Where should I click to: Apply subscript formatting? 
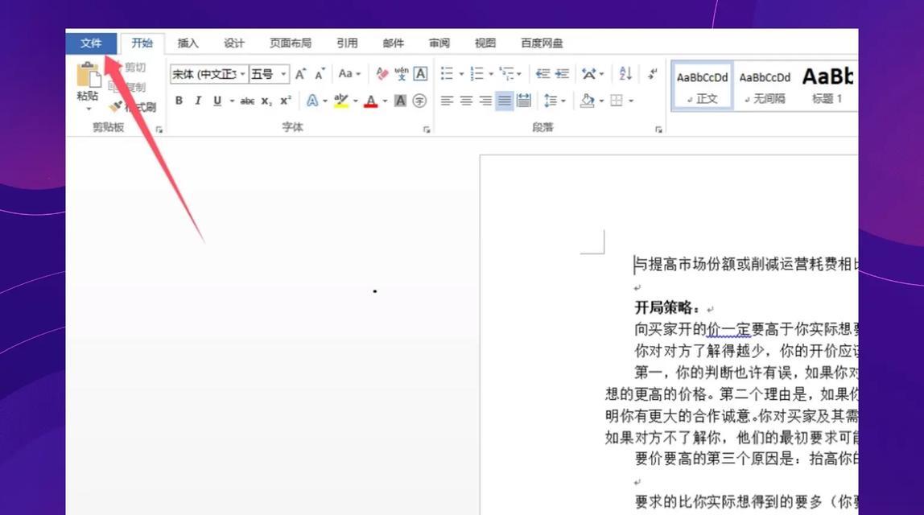coord(266,101)
